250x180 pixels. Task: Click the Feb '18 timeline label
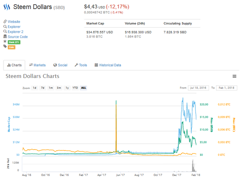point(196,175)
